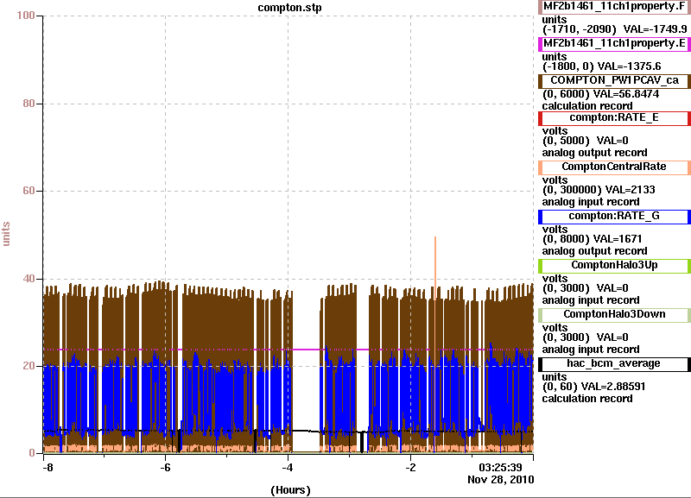Click the x-axis tick label -6
The height and width of the screenshot is (498, 691).
(x=165, y=468)
